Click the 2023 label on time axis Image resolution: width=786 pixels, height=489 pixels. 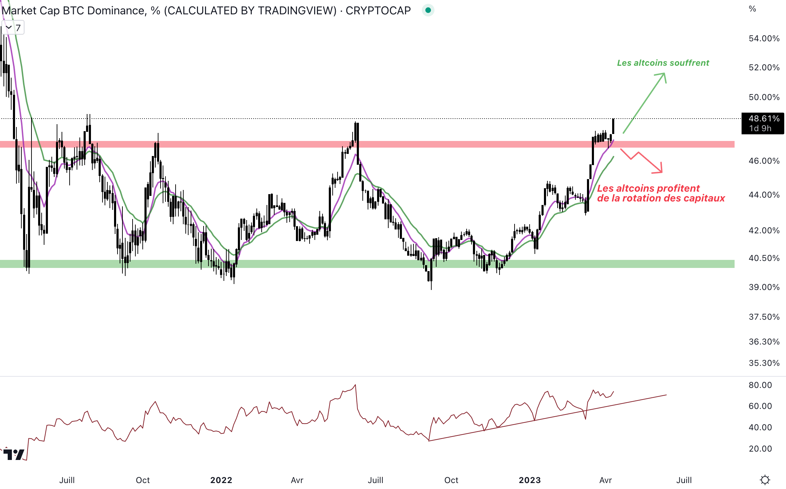click(x=529, y=480)
